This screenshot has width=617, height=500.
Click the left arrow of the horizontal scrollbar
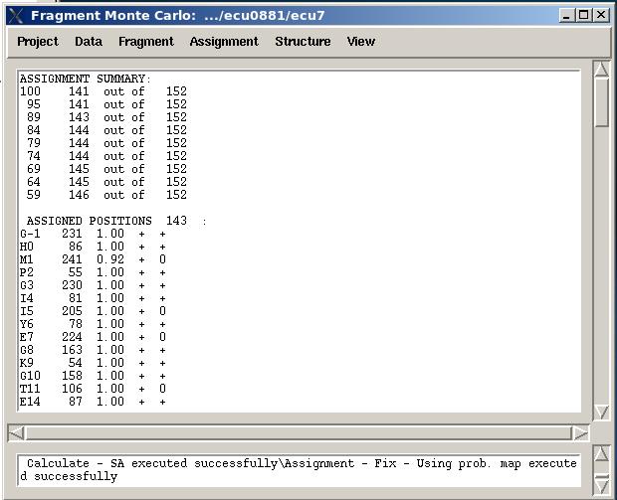point(17,433)
